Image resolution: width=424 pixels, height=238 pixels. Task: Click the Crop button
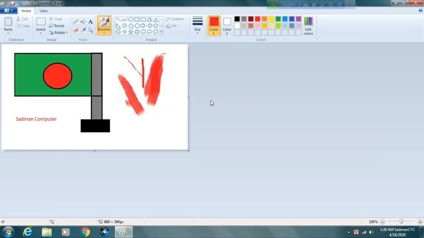tap(56, 19)
